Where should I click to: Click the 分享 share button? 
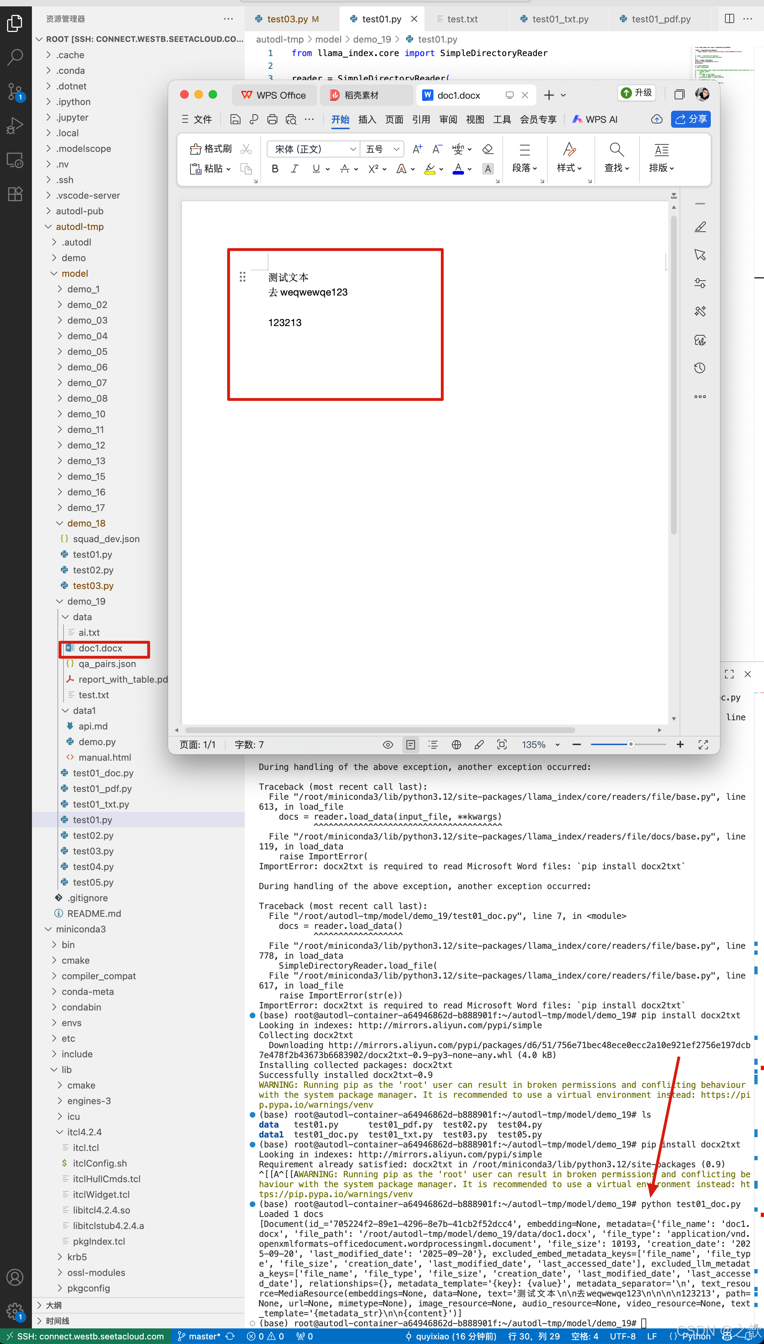coord(691,120)
